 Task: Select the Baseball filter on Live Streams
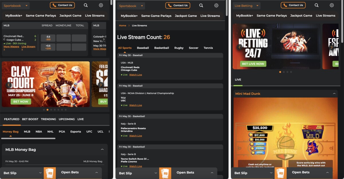tap(143, 48)
